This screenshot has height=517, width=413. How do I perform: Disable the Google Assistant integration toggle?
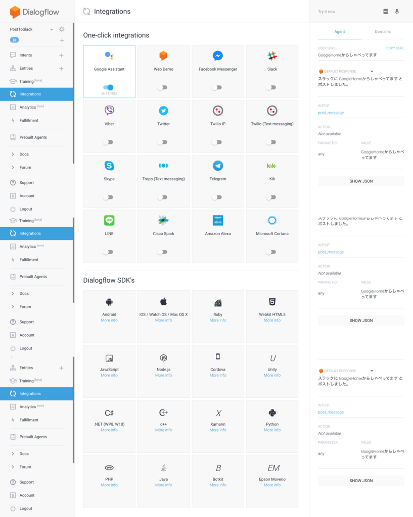[108, 87]
